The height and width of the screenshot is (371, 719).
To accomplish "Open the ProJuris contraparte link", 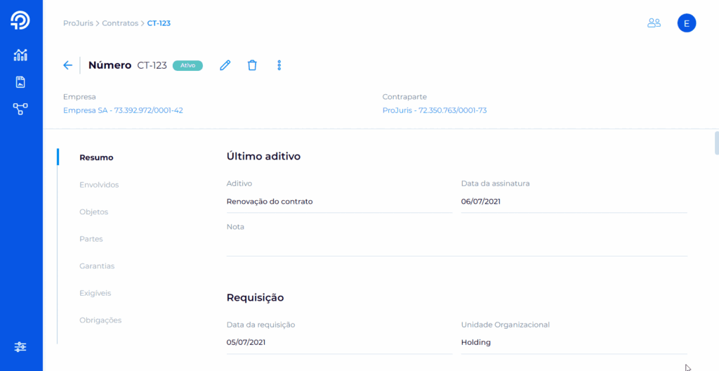I will click(434, 110).
